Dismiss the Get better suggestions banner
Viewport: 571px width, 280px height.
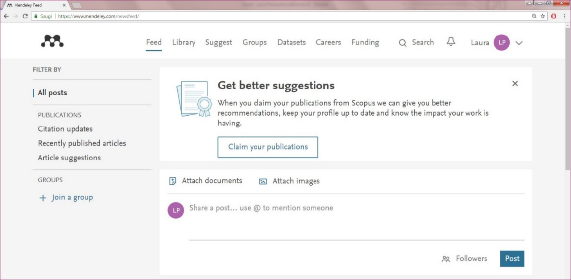coord(515,83)
